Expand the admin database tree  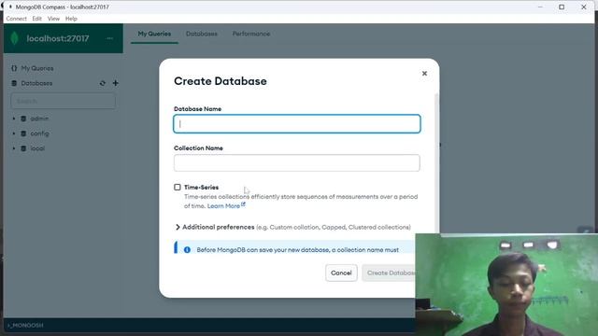[x=14, y=119]
